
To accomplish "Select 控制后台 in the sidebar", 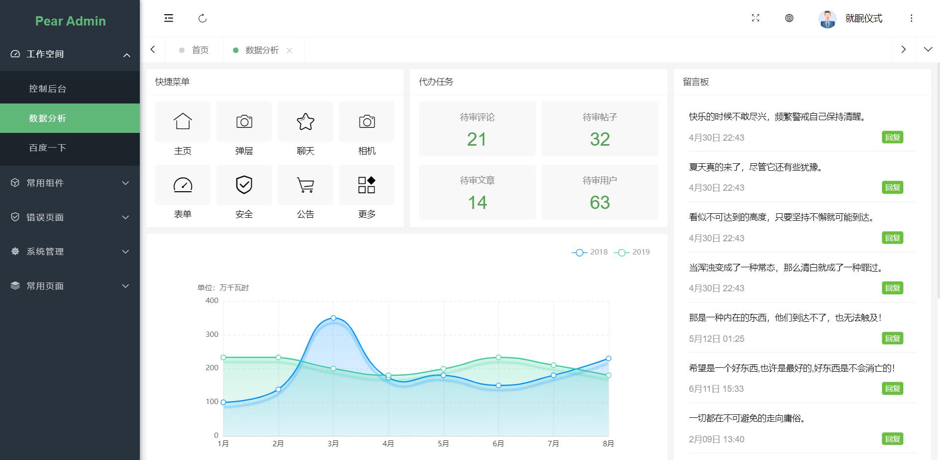I will tap(48, 89).
